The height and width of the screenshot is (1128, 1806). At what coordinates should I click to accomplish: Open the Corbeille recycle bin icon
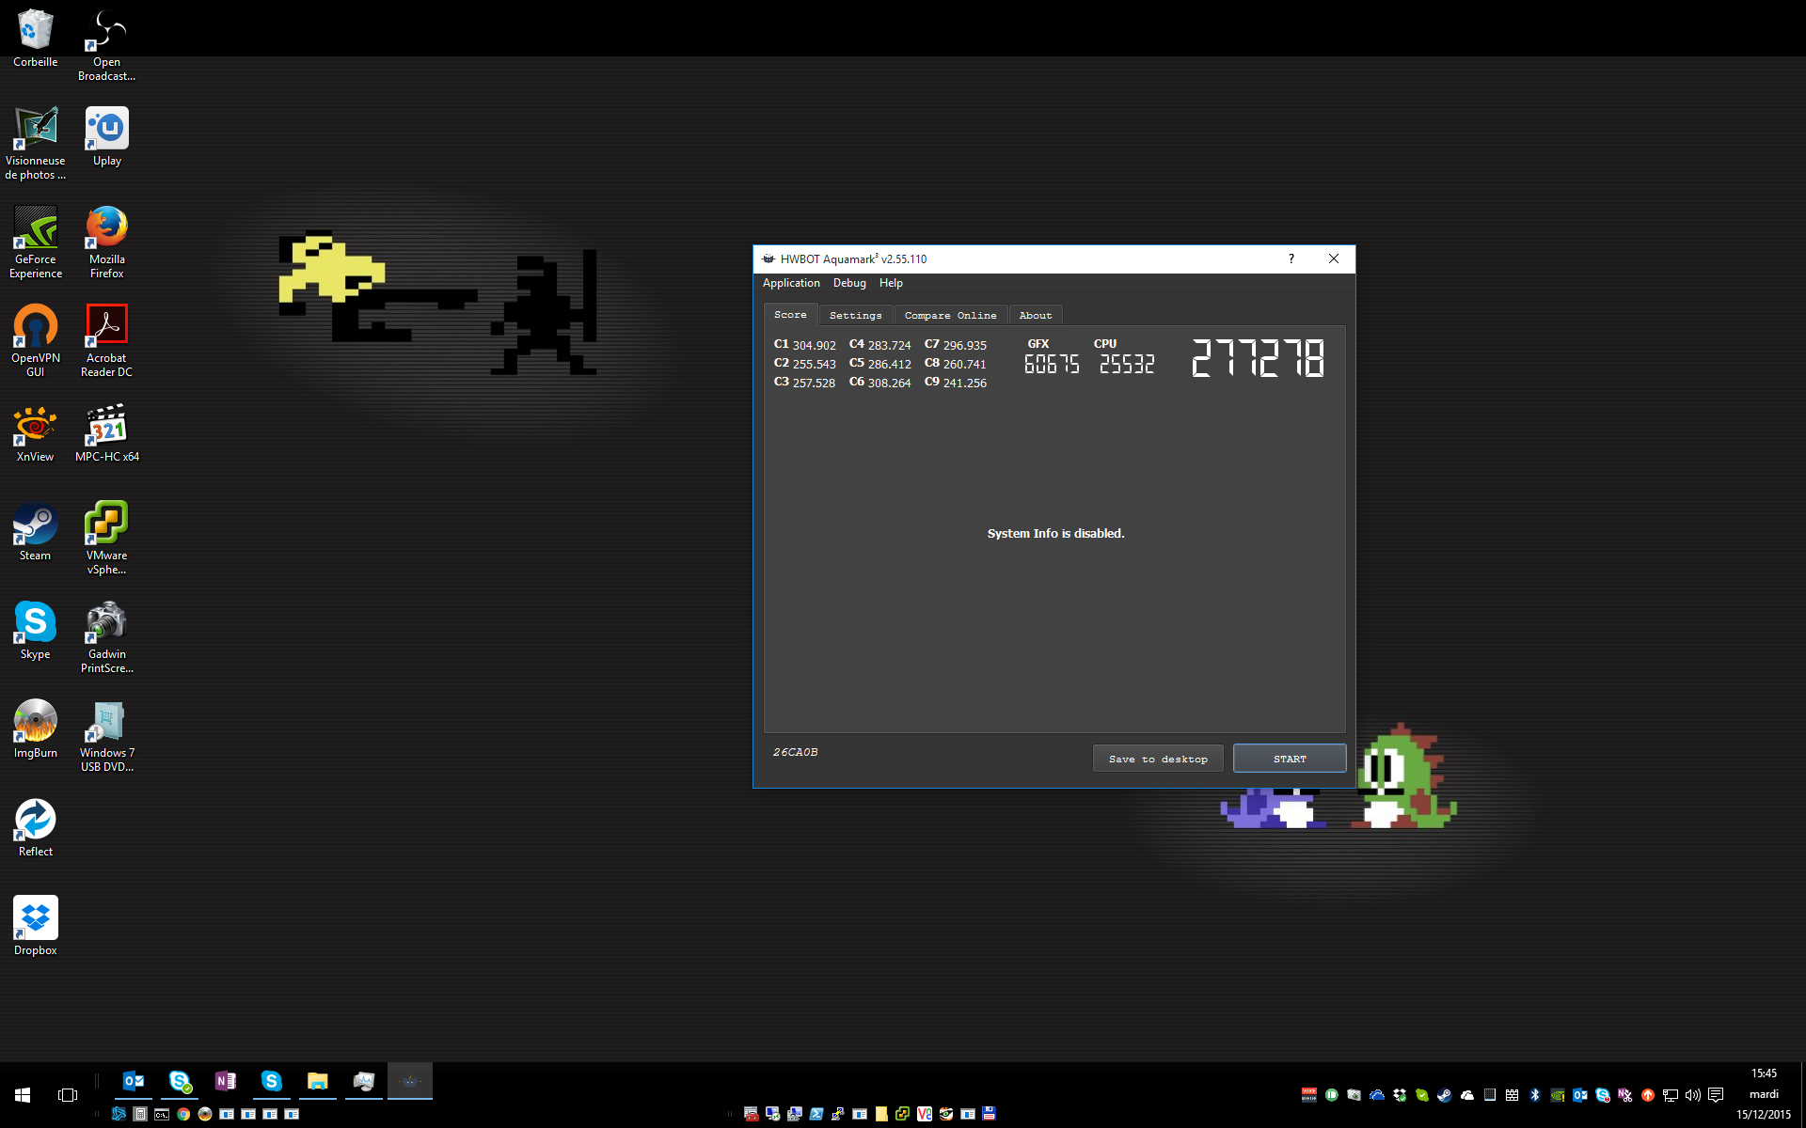pyautogui.click(x=36, y=39)
